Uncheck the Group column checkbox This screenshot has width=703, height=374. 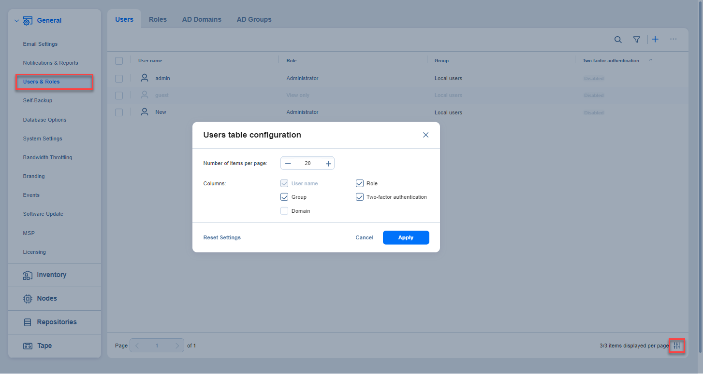[284, 197]
